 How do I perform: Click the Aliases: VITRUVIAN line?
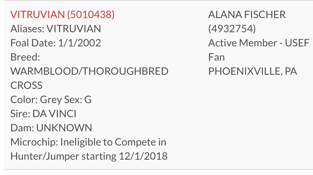tap(56, 29)
